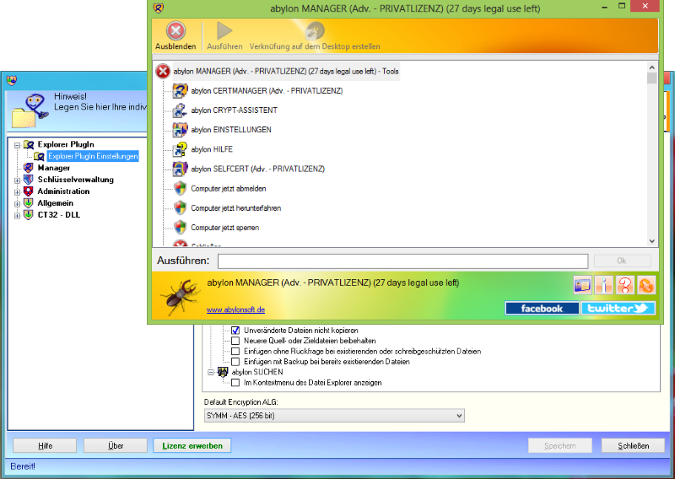Click the Ausführen text input field
Screen dimensions: 675x479
click(403, 261)
